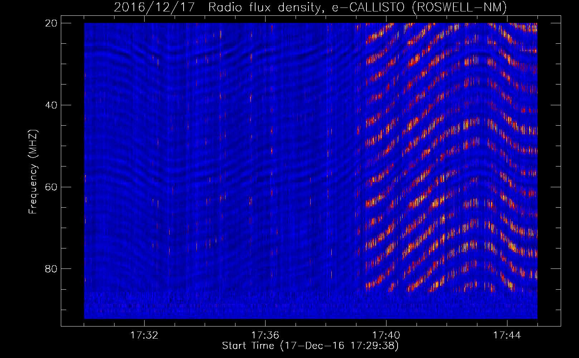579x358 pixels.
Task: Click the 17:40 time tick label
Action: tap(386, 335)
